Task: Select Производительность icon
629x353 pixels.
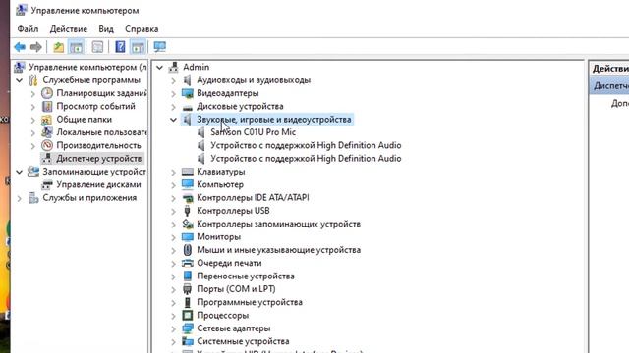Action: tap(47, 146)
